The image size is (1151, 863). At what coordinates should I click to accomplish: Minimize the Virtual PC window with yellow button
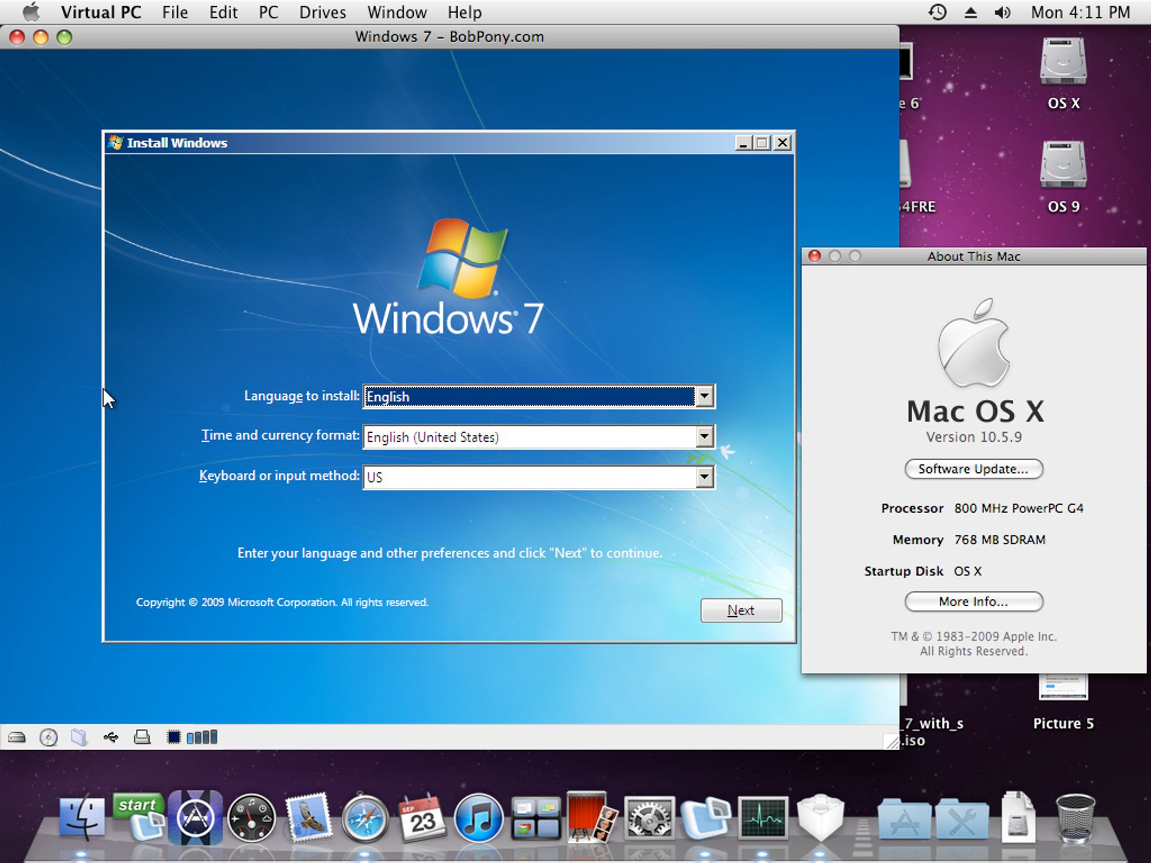[x=41, y=37]
